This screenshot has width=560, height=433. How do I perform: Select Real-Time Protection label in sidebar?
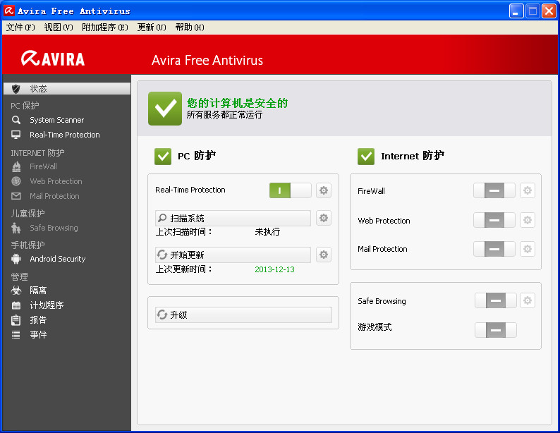pyautogui.click(x=65, y=135)
